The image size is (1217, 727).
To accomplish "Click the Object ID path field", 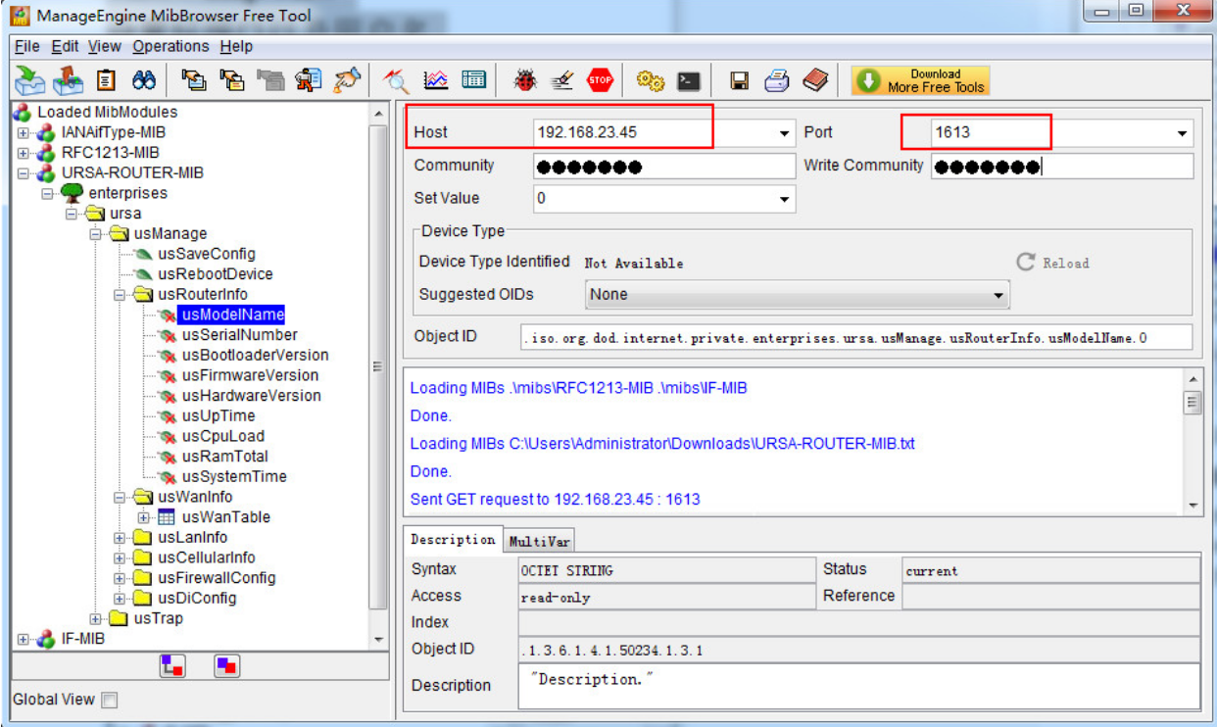I will click(855, 338).
